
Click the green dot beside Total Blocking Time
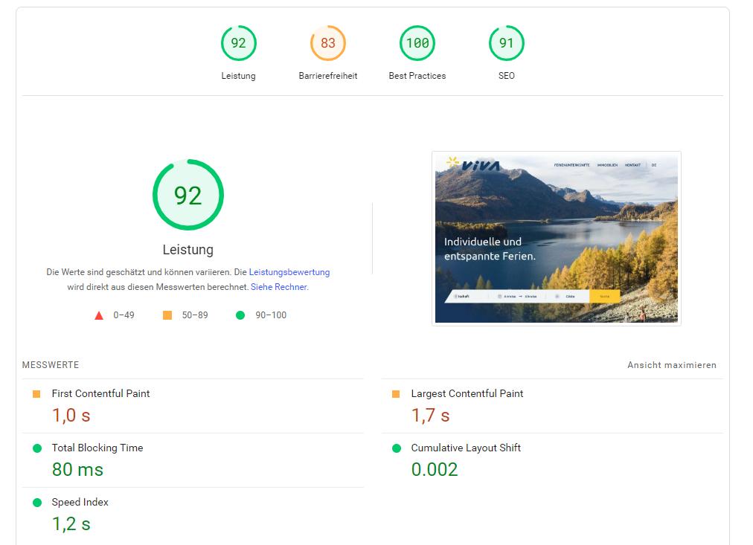point(37,448)
